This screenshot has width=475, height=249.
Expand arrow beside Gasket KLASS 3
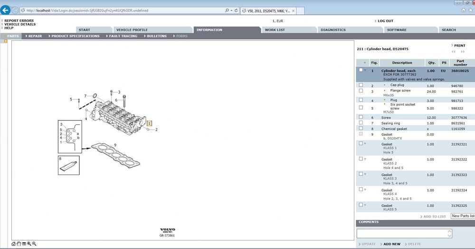pyautogui.click(x=365, y=174)
